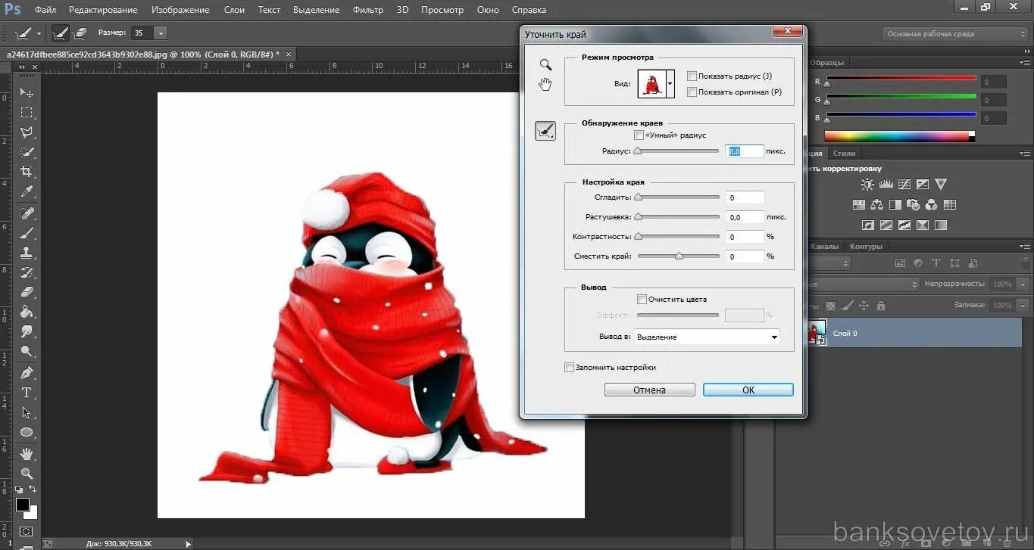This screenshot has height=550, width=1034.
Task: Select the Move tool
Action: 27,92
